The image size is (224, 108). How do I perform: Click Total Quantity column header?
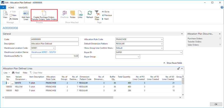124,77
